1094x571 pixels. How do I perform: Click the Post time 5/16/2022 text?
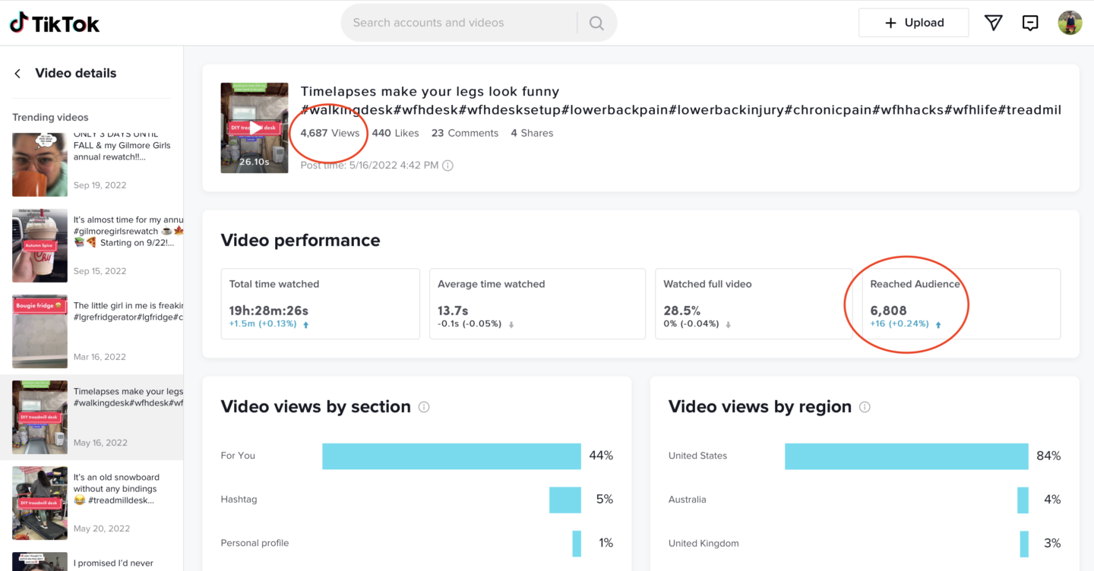pos(369,166)
